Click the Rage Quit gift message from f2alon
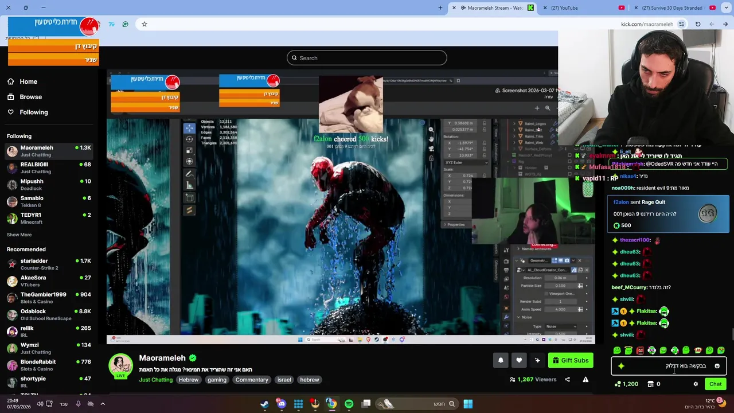 point(668,213)
